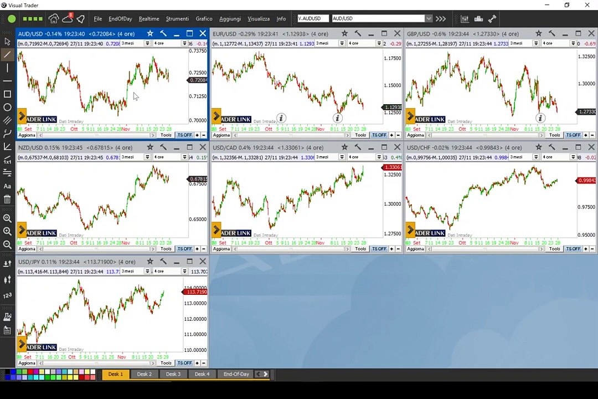Viewport: 598px width, 399px height.
Task: Toggle TS OFF on NZD/USD chart
Action: (x=184, y=249)
